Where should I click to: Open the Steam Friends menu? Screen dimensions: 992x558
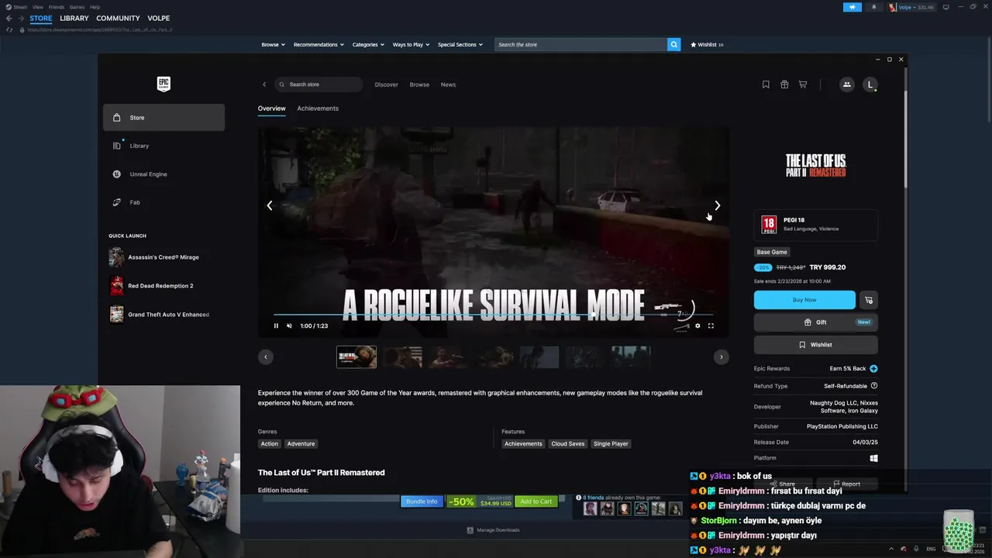[x=57, y=7]
